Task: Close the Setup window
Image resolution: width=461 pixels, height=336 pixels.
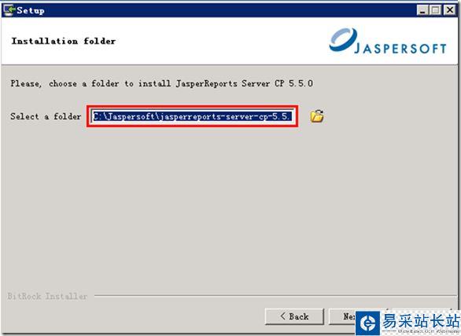Action: pyautogui.click(x=449, y=10)
